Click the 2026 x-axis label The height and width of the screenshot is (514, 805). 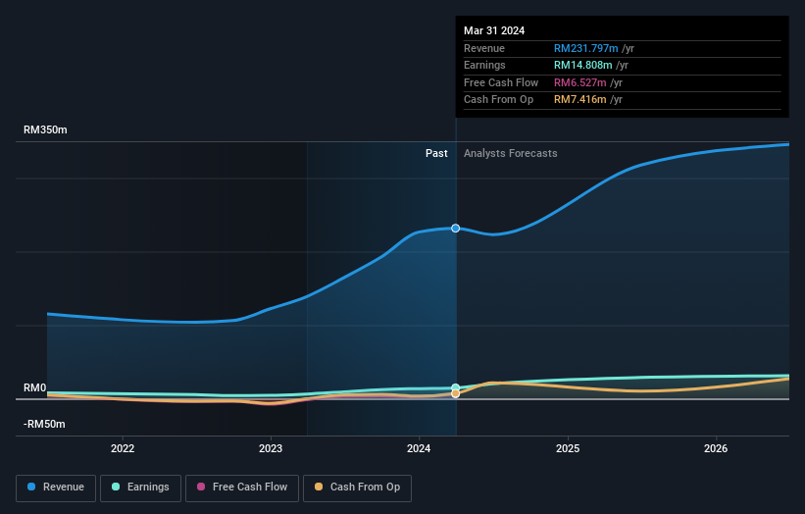click(716, 448)
